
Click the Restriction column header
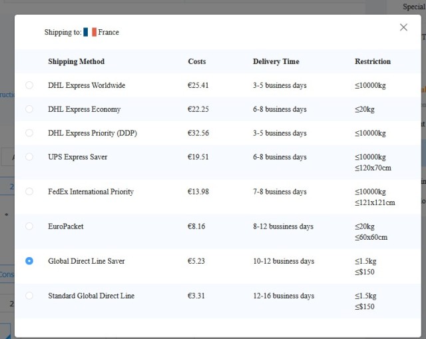373,61
